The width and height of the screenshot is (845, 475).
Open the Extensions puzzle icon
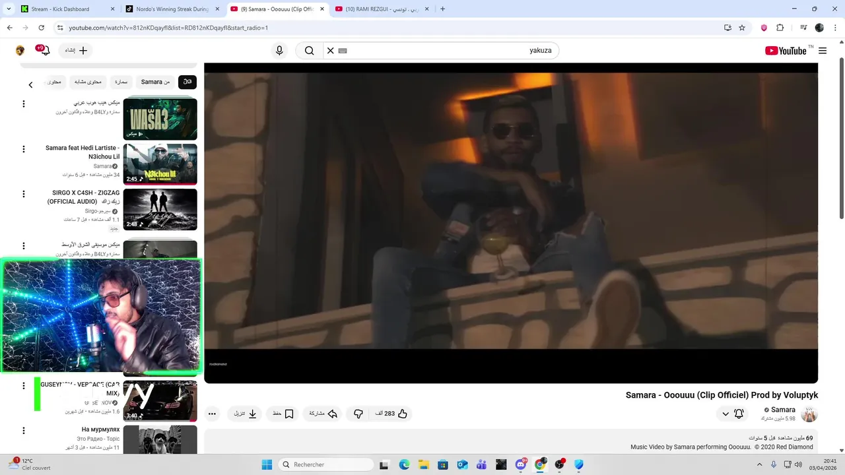(780, 28)
